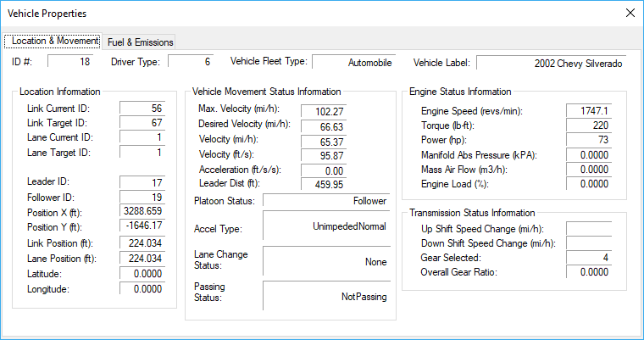
Task: Click the Accel Type field
Action: pos(326,226)
